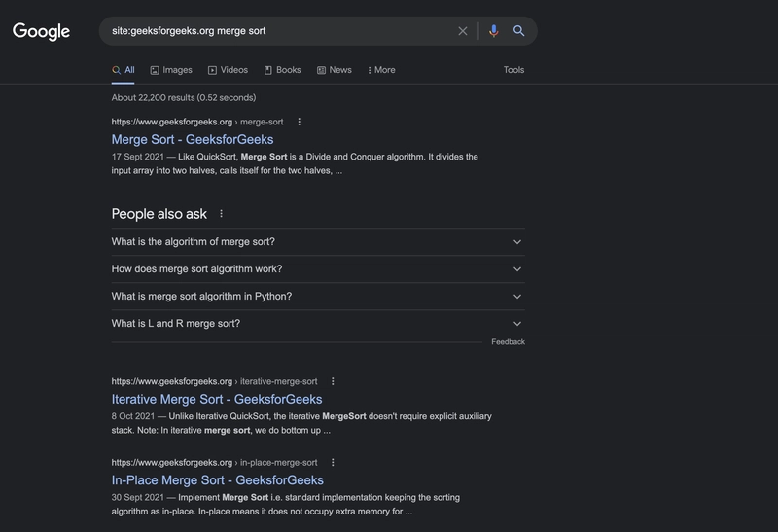This screenshot has height=532, width=778.
Task: Clear the search query with X icon
Action: click(x=463, y=31)
